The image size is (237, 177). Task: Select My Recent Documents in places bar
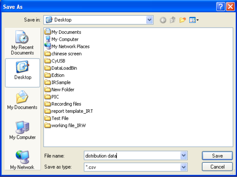[x=22, y=43]
